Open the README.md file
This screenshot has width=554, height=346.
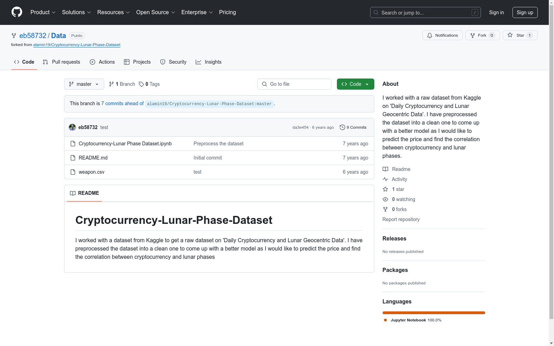tap(93, 158)
